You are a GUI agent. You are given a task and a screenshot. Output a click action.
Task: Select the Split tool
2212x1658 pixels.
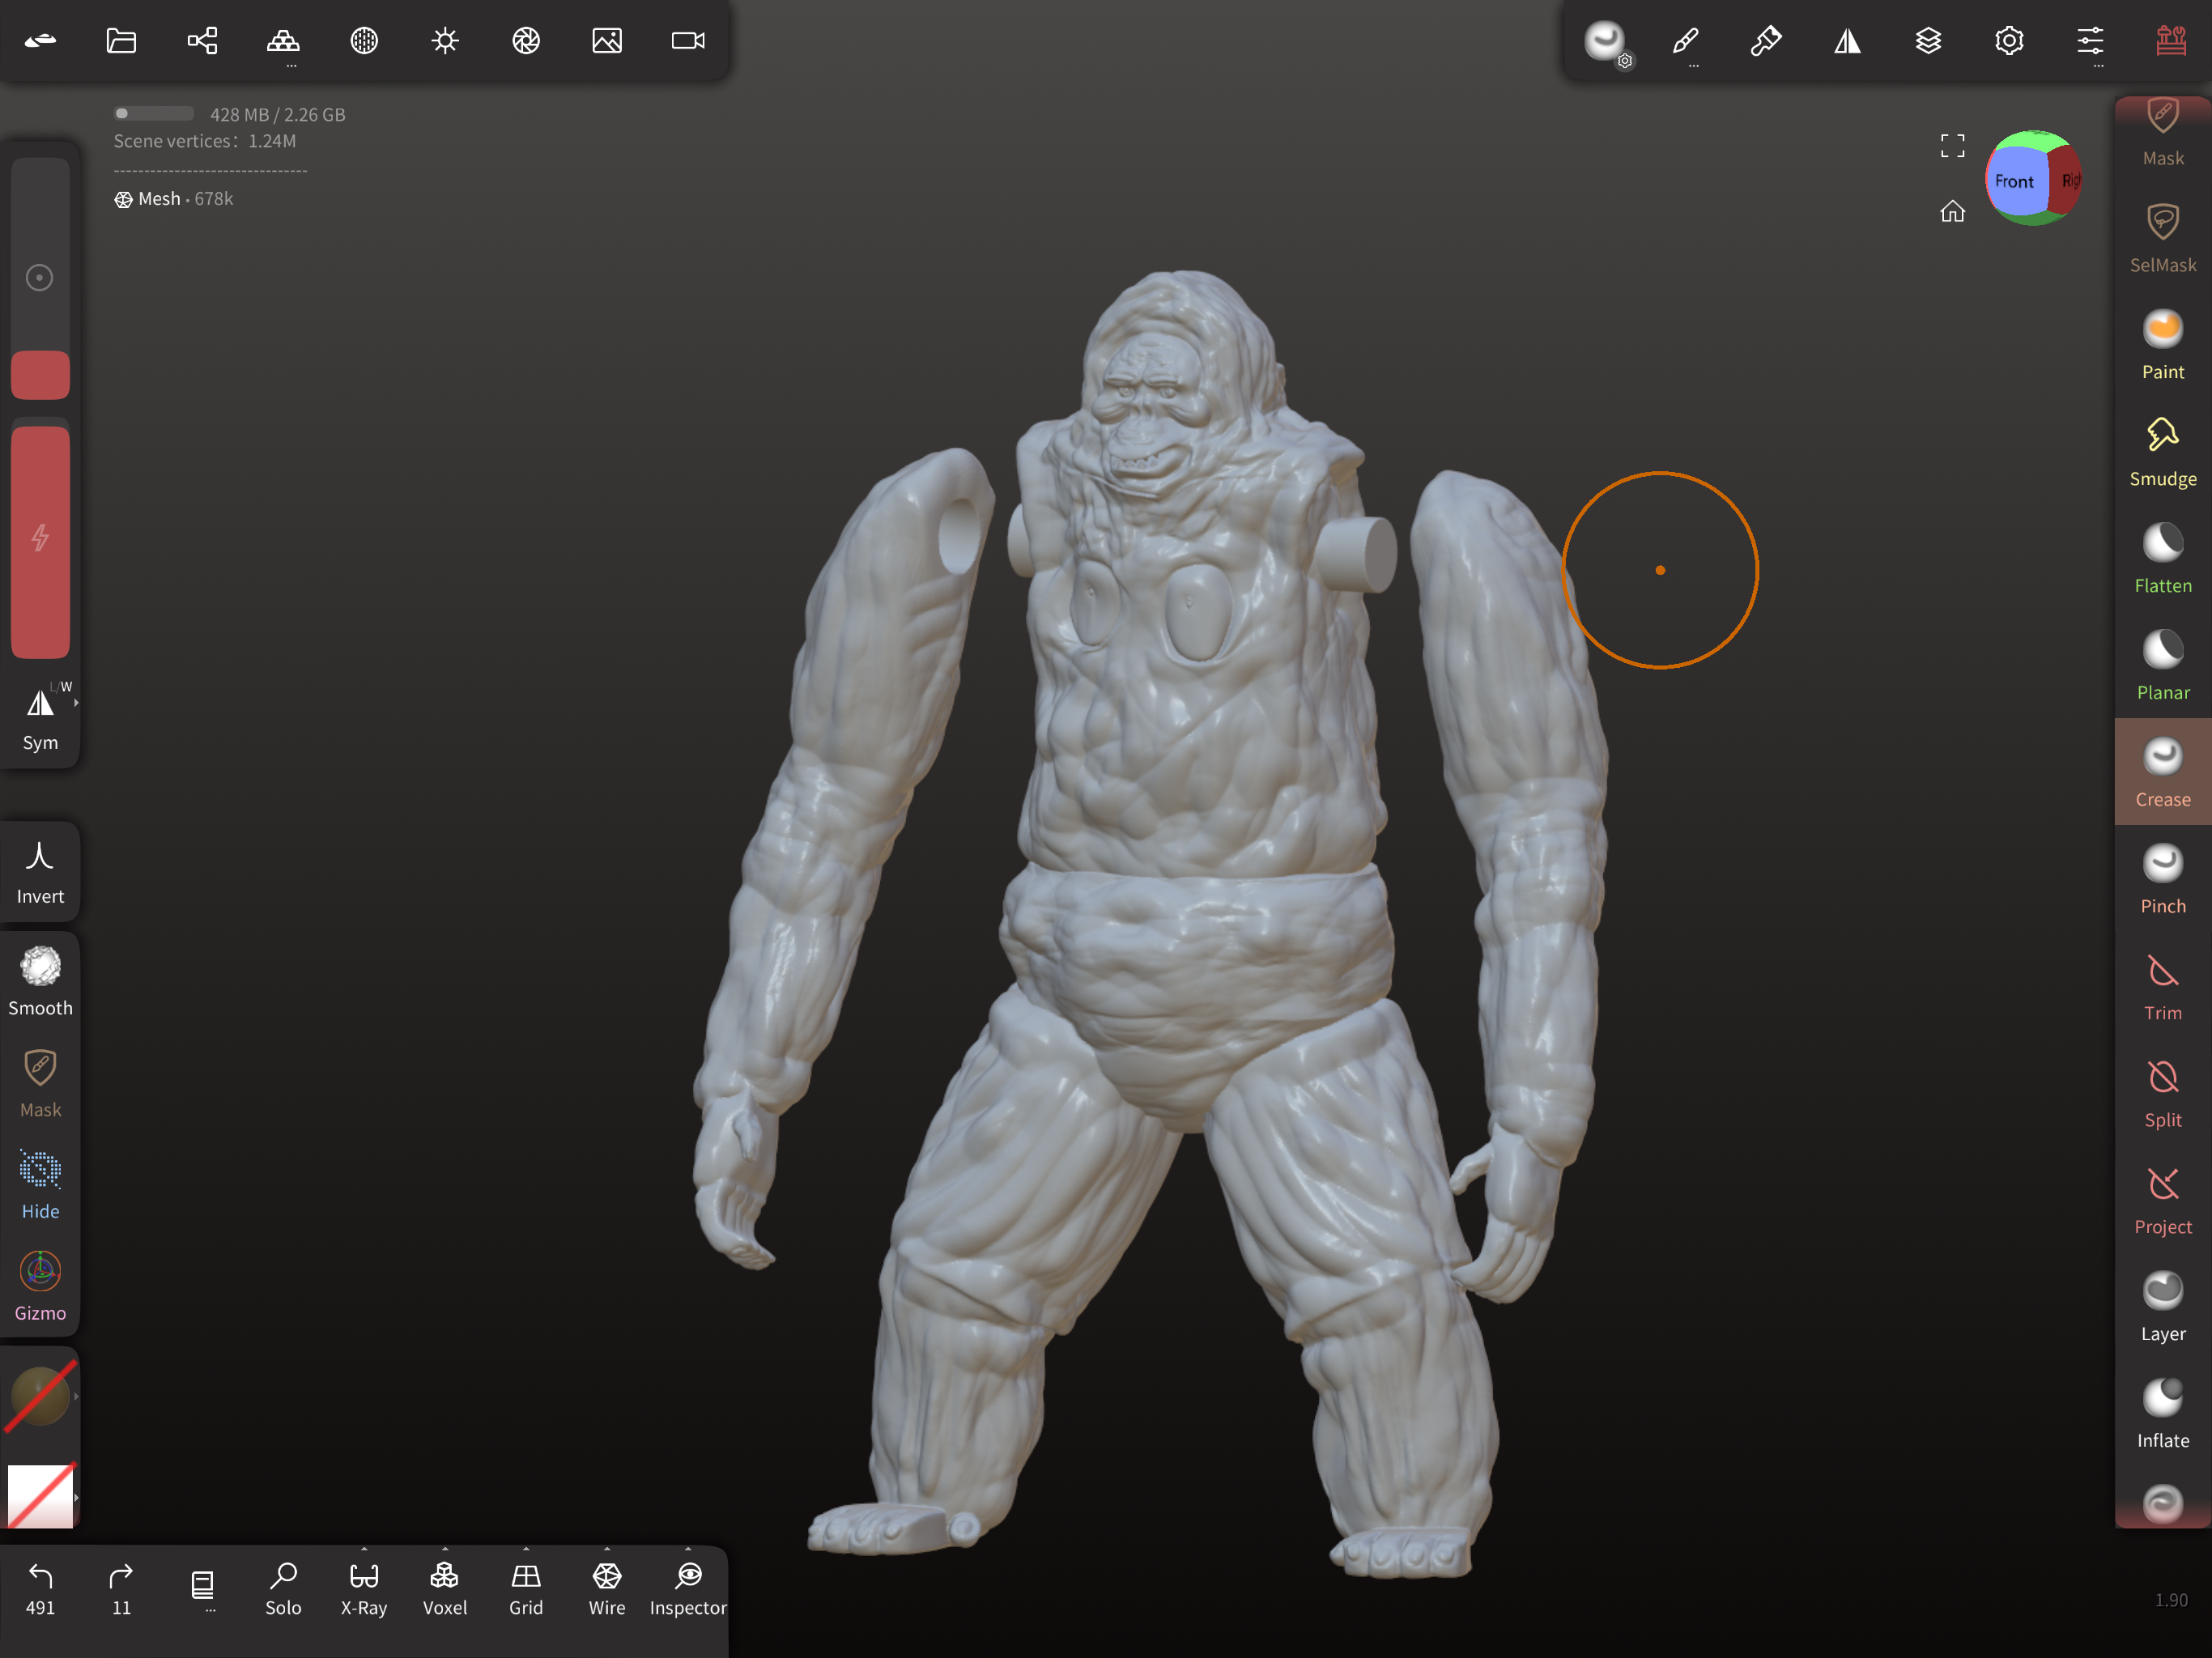pos(2163,1094)
